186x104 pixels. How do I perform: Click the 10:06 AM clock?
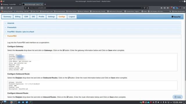(x=177, y=102)
